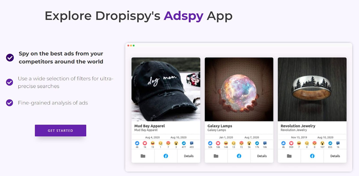
Task: Open Facebook icon on Revolution Jewelry card
Action: tap(312, 156)
